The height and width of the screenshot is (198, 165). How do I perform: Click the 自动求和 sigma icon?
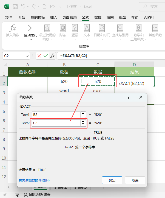click(31, 28)
